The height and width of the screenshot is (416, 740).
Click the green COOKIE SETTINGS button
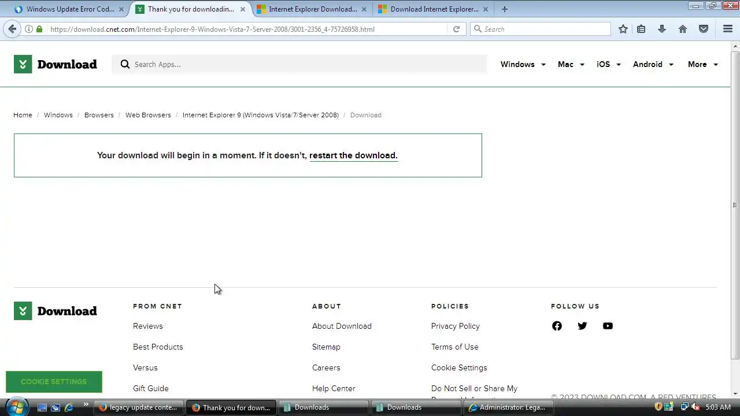click(54, 381)
